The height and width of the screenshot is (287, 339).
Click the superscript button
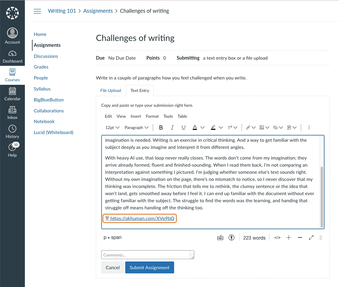tap(230, 127)
